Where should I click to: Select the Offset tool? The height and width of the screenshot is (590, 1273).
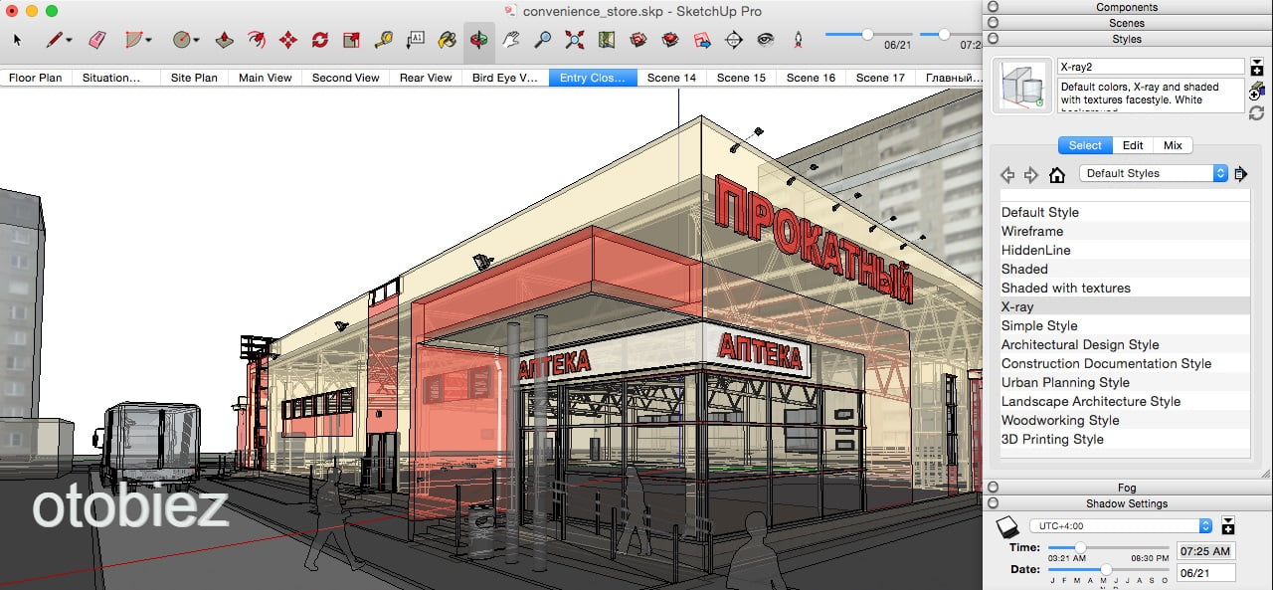click(x=257, y=40)
